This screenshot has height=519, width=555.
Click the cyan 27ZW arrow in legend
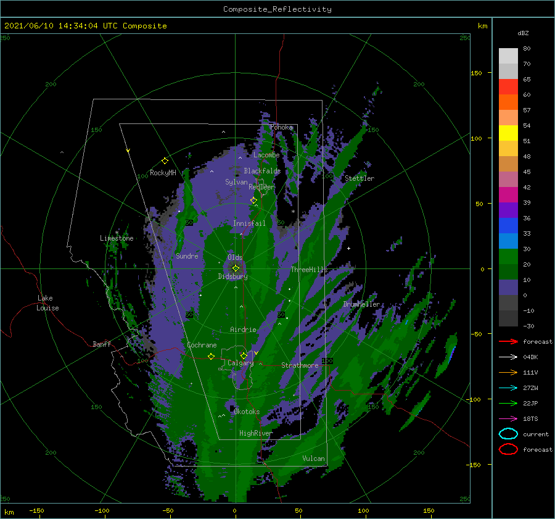(508, 388)
